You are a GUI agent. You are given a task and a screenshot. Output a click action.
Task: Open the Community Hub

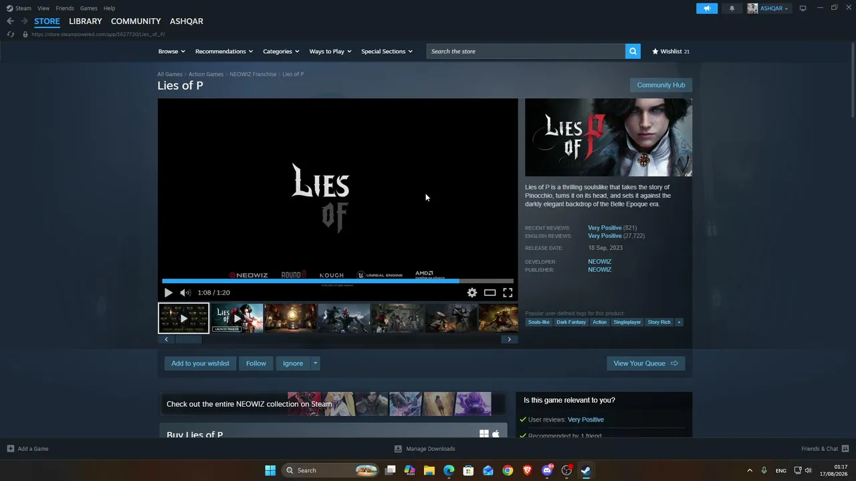pyautogui.click(x=661, y=85)
